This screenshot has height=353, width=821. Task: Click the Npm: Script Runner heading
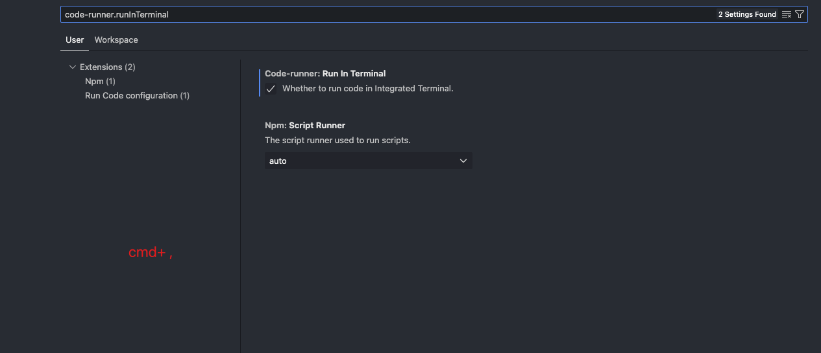pyautogui.click(x=305, y=126)
